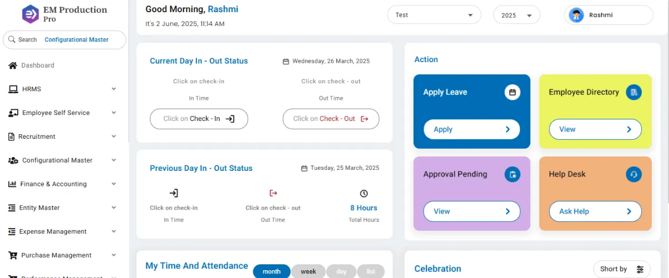Switch attendance view to week

[308, 271]
